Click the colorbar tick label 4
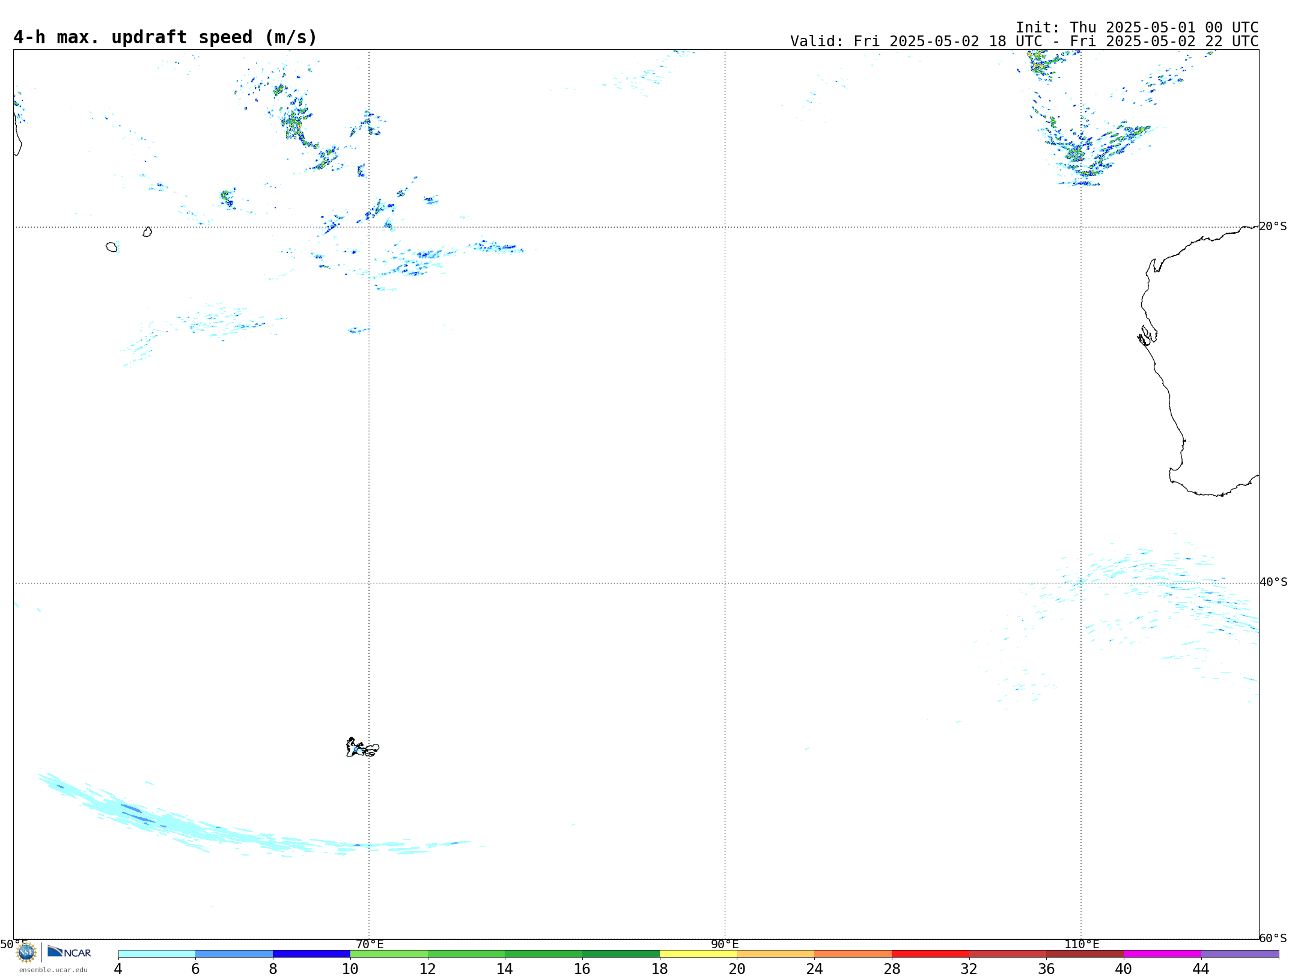This screenshot has height=977, width=1298. click(x=118, y=969)
